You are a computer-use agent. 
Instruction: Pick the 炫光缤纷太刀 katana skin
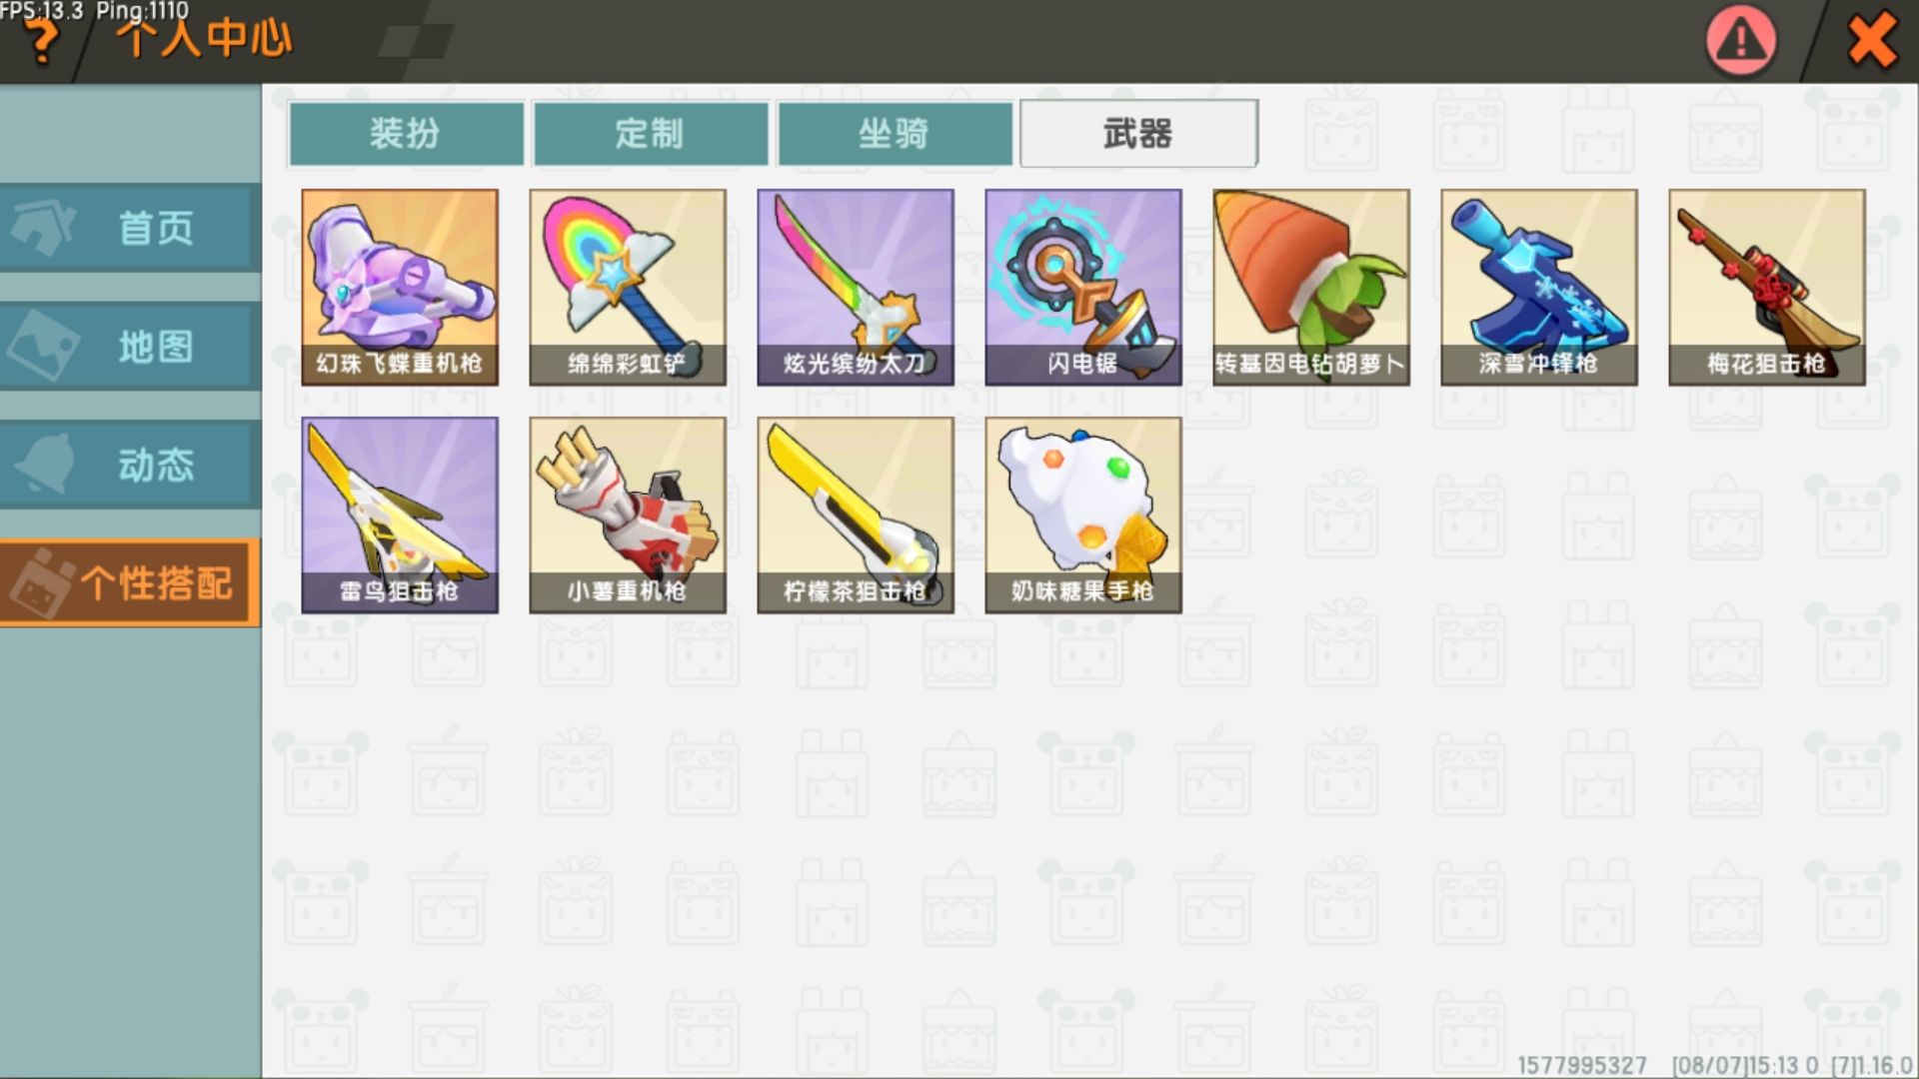[x=856, y=287]
